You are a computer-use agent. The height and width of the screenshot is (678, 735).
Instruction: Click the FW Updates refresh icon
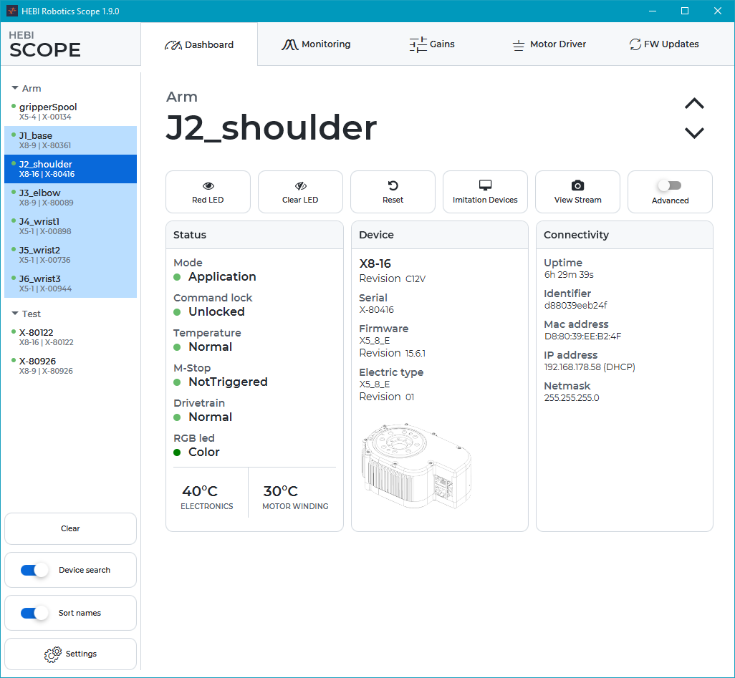[x=635, y=44]
